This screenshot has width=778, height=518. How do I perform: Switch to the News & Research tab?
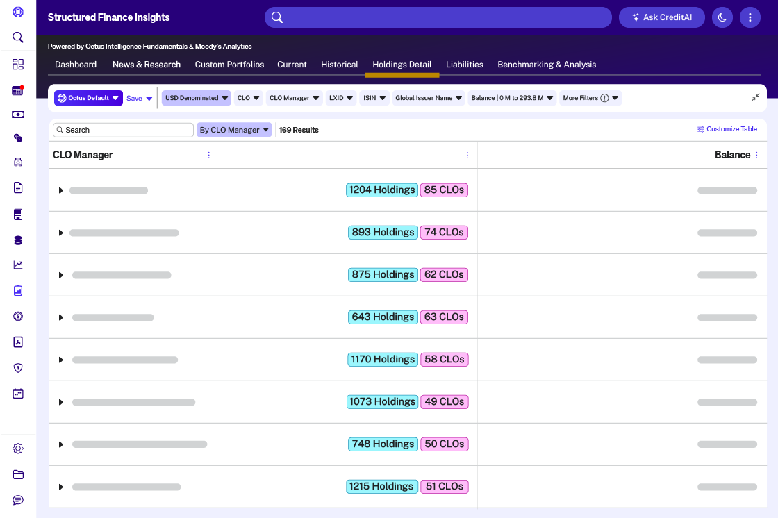coord(147,65)
